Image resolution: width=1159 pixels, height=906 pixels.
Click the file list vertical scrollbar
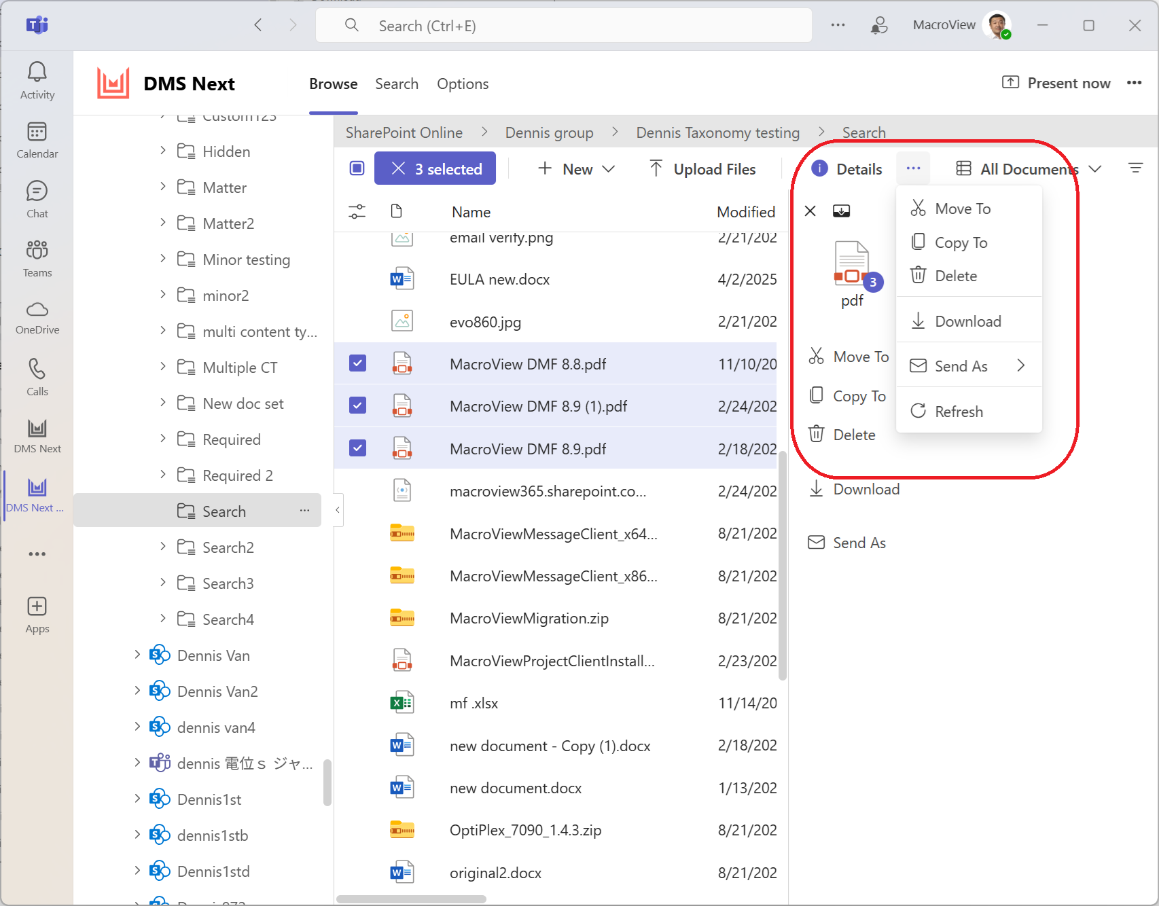tap(783, 565)
